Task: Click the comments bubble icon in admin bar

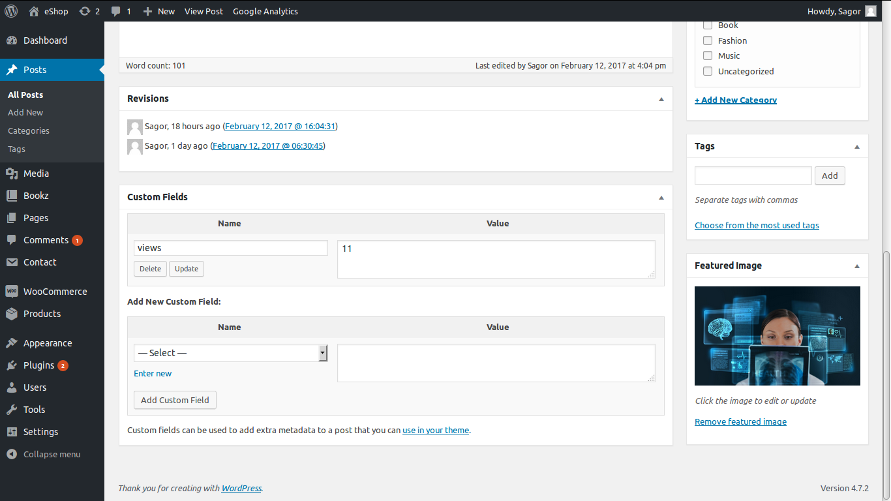Action: pyautogui.click(x=116, y=11)
